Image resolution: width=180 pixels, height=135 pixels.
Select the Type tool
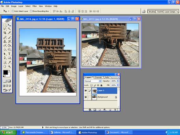click(9, 54)
